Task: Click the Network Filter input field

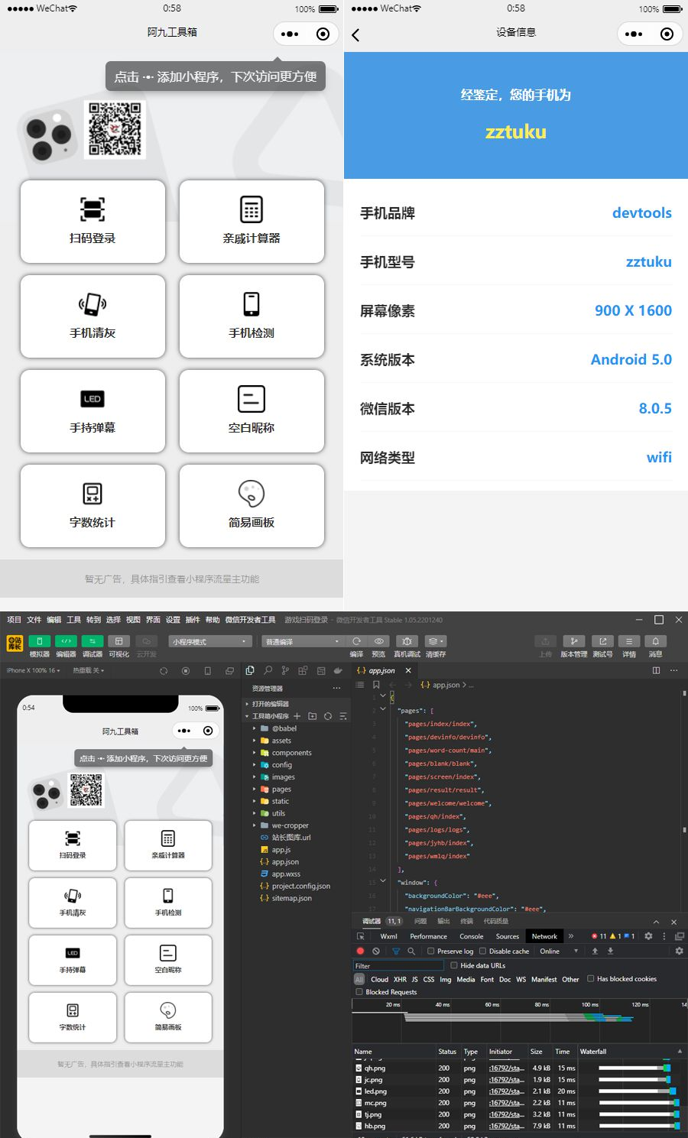Action: [x=398, y=965]
